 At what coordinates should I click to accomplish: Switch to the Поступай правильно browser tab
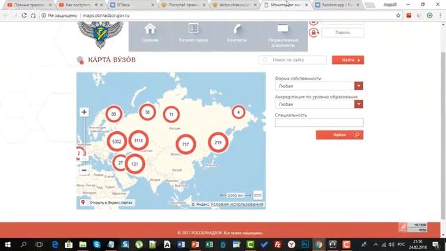[x=183, y=5]
